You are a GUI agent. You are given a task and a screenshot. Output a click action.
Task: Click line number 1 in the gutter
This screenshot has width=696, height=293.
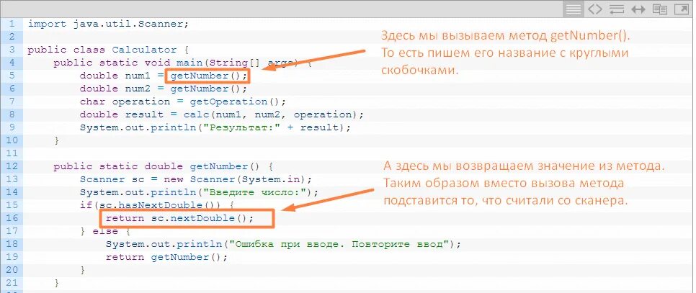(x=11, y=24)
